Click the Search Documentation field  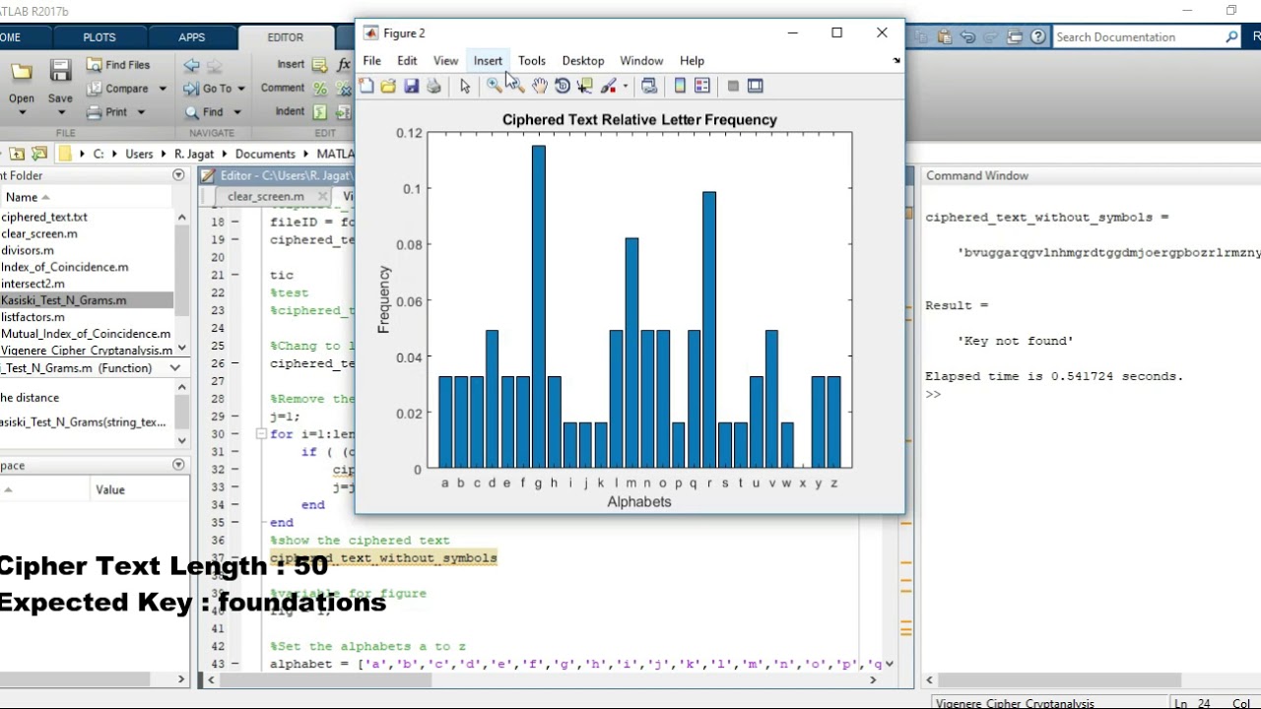pos(1139,37)
